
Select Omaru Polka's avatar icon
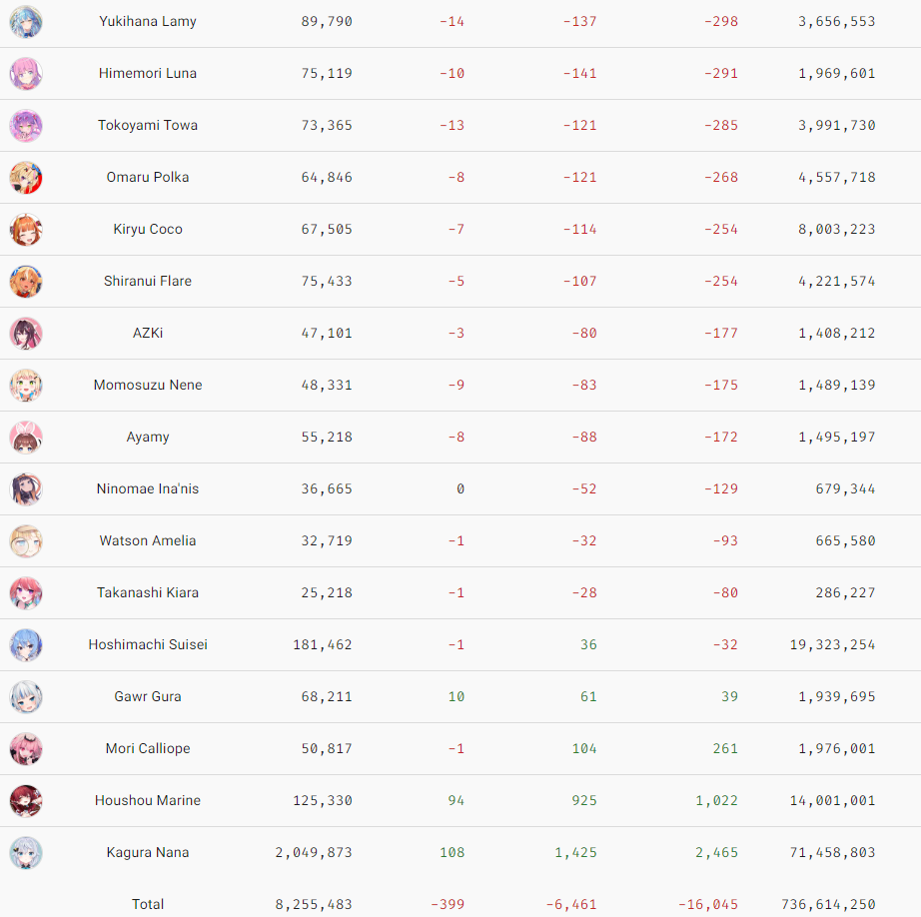pos(26,178)
